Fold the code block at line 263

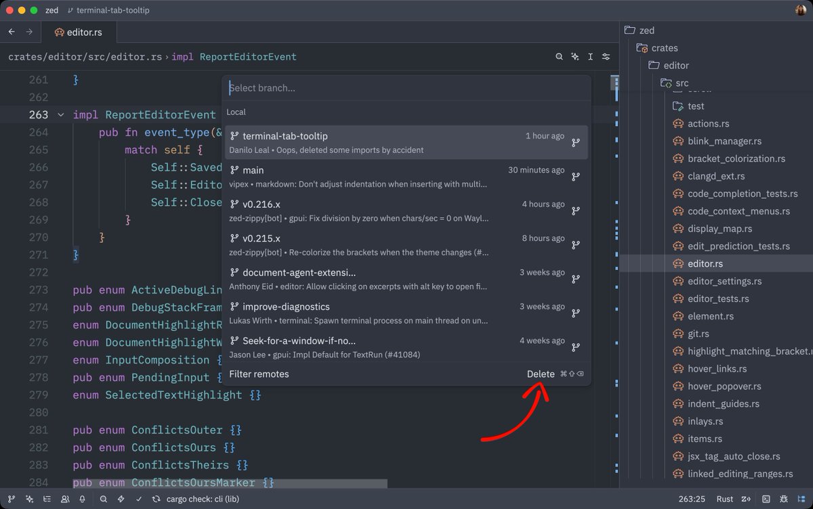(61, 114)
